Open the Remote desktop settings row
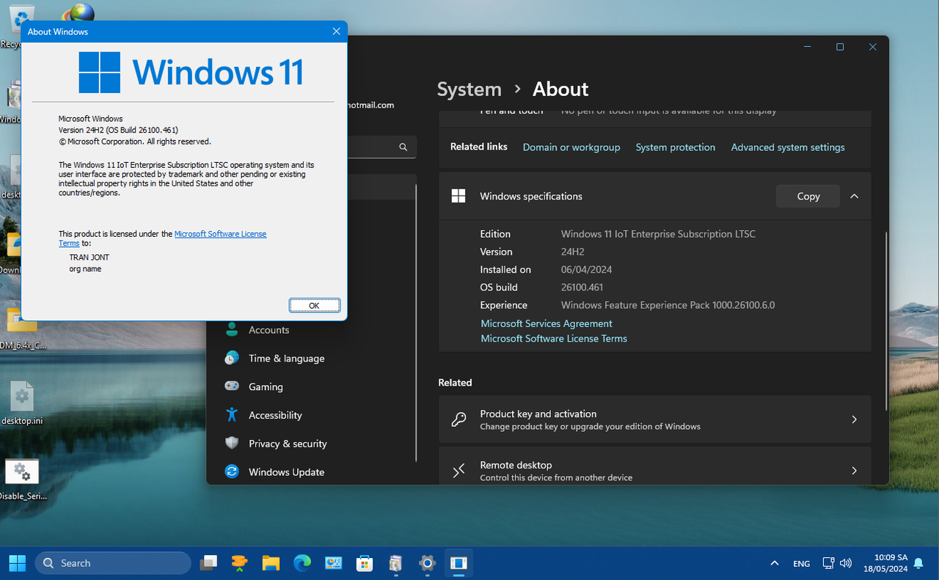This screenshot has height=580, width=939. point(655,466)
